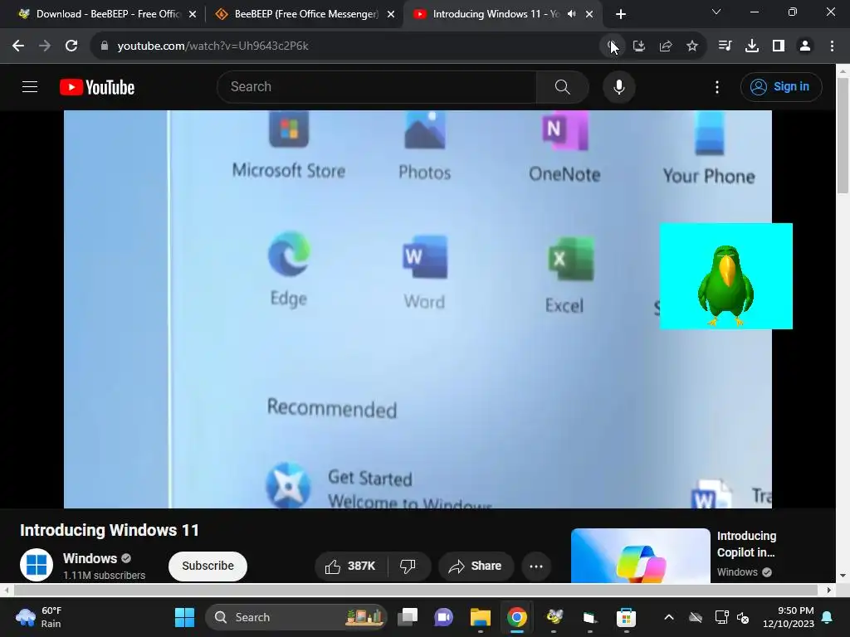Image resolution: width=850 pixels, height=637 pixels.
Task: Open the Windows Start menu
Action: [184, 617]
